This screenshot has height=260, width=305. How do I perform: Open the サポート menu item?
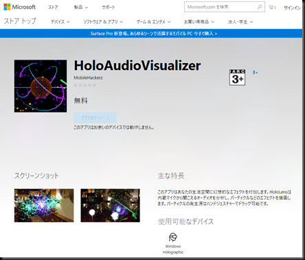(x=109, y=8)
